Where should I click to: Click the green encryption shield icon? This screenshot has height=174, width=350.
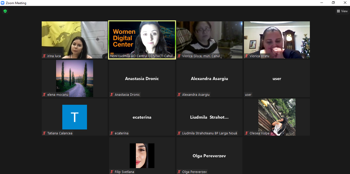(5, 11)
